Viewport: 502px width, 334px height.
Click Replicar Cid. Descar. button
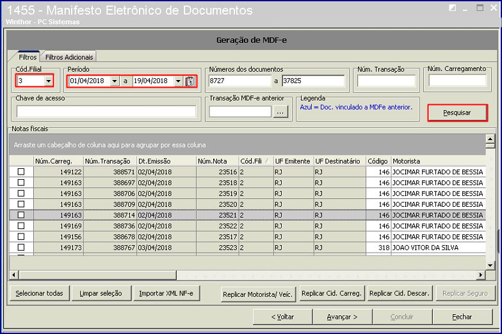(400, 293)
